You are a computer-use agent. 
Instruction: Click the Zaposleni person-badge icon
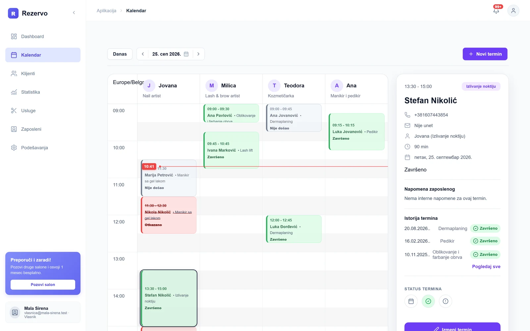pyautogui.click(x=14, y=129)
